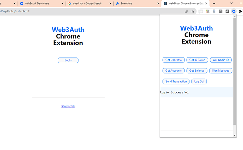Open the Extensions puzzle-piece menu
Screen dimensions: 243x150
[x=240, y=11]
